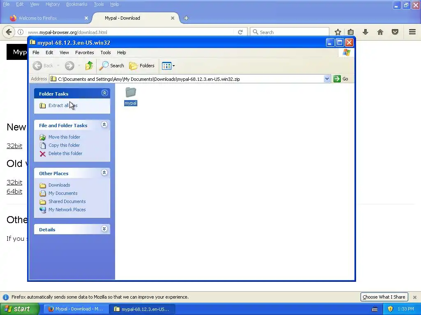Click Choose What I Share button
The width and height of the screenshot is (421, 315).
tap(384, 297)
